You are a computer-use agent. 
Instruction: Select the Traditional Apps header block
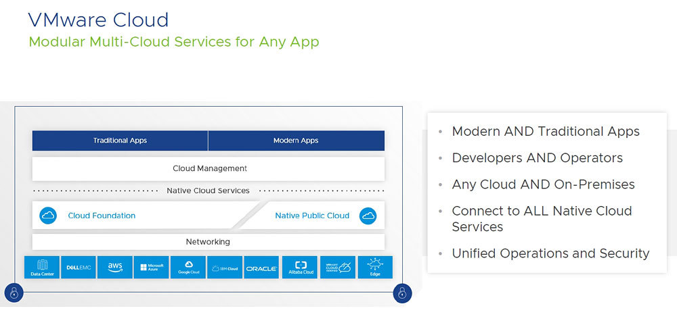click(120, 141)
